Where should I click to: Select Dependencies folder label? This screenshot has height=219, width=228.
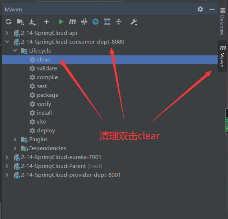pos(47,149)
